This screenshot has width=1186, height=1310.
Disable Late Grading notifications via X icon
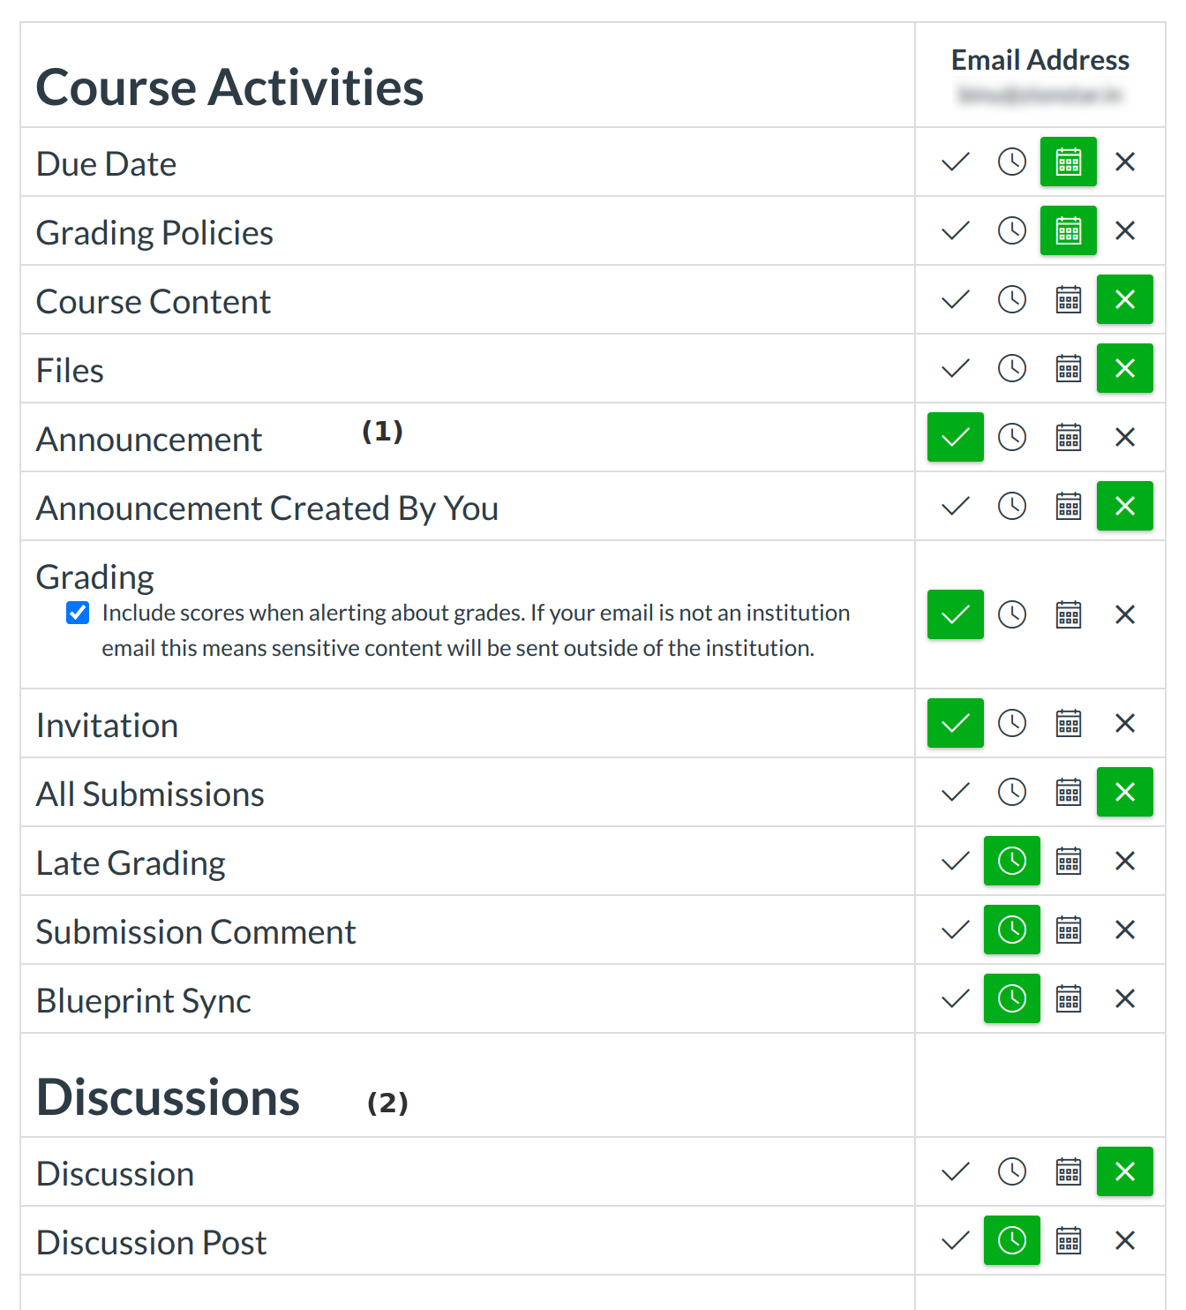pyautogui.click(x=1125, y=862)
